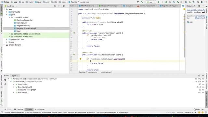Select User class in project tree
The height and width of the screenshot is (117, 208).
(19, 31)
